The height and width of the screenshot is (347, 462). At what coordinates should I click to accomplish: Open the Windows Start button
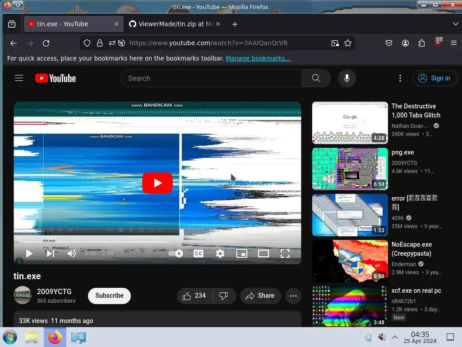(10, 337)
